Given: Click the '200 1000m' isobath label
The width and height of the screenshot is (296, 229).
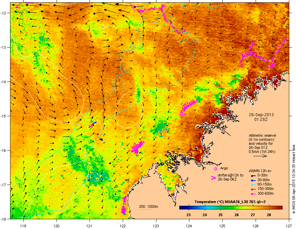Looking at the screenshot, I should coord(148,206).
